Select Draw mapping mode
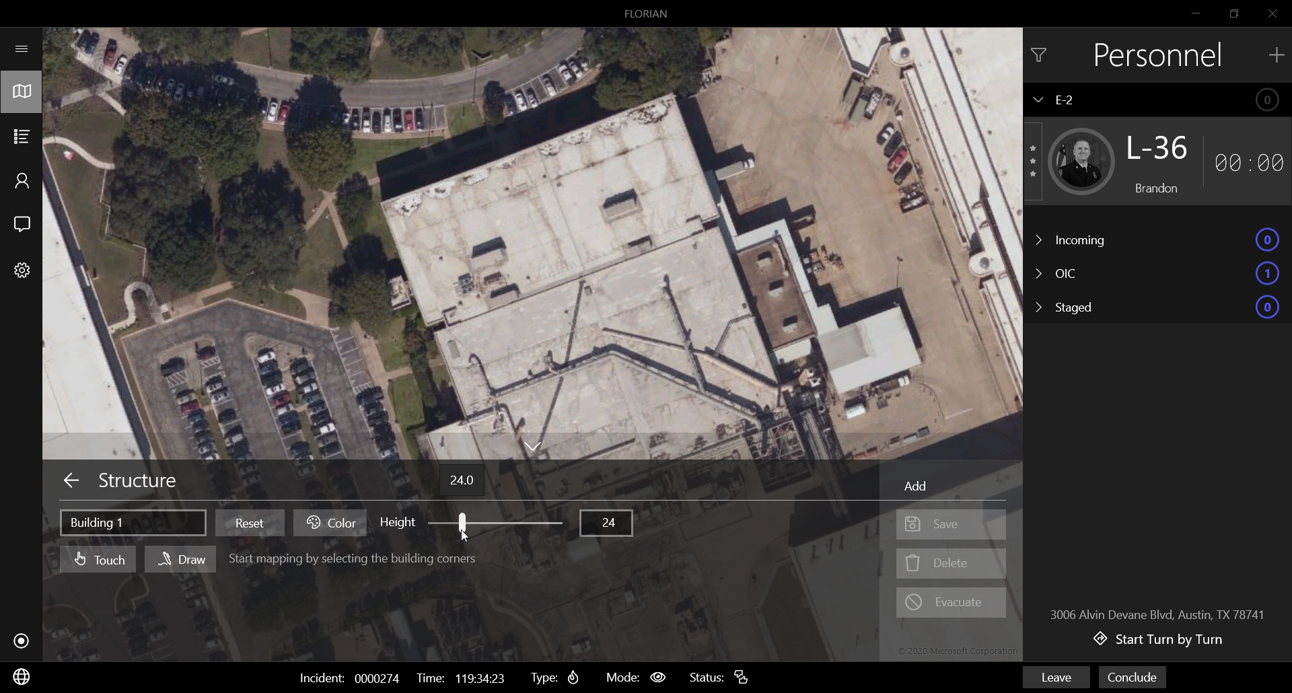The image size is (1292, 693). [x=180, y=560]
